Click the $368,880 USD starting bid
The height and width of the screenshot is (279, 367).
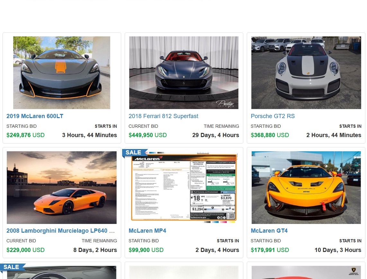[x=270, y=135]
